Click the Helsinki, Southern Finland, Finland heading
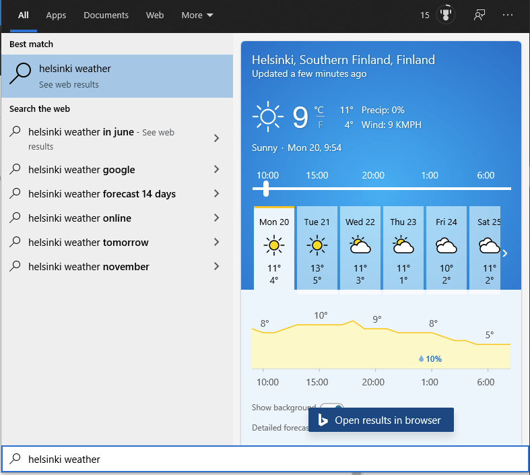530x475 pixels. [x=343, y=60]
